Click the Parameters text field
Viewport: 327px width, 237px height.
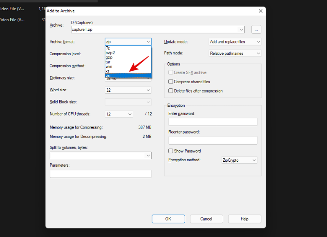pos(101,174)
